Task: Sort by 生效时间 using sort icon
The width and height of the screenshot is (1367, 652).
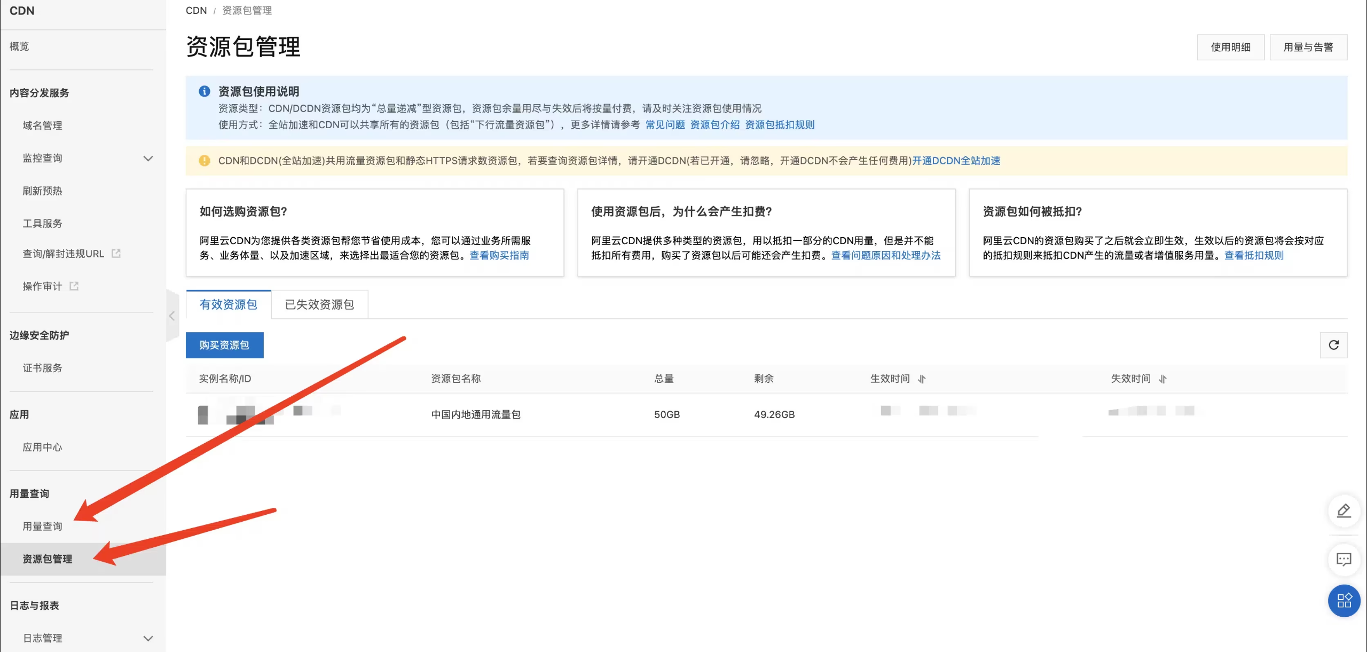Action: (922, 379)
